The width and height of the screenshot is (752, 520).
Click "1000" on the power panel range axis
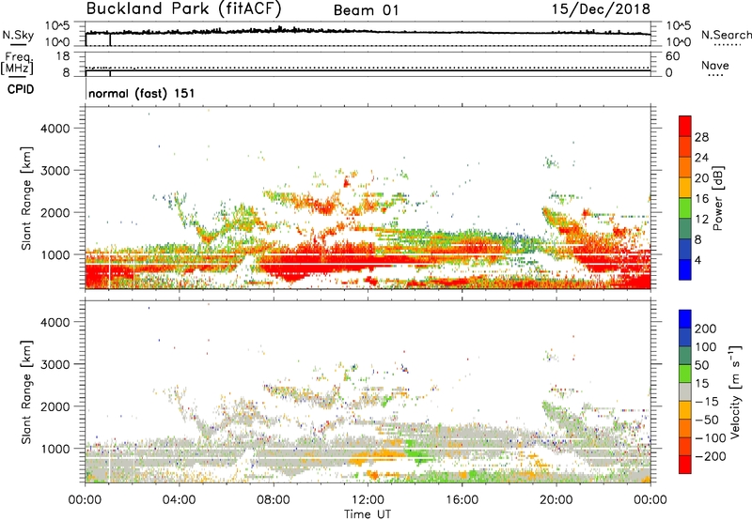55,254
